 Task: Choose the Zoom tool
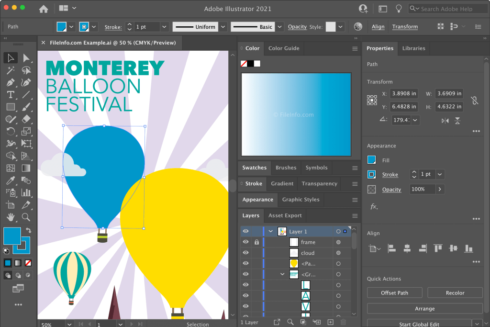26,217
